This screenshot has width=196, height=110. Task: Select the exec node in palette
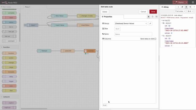point(9,86)
